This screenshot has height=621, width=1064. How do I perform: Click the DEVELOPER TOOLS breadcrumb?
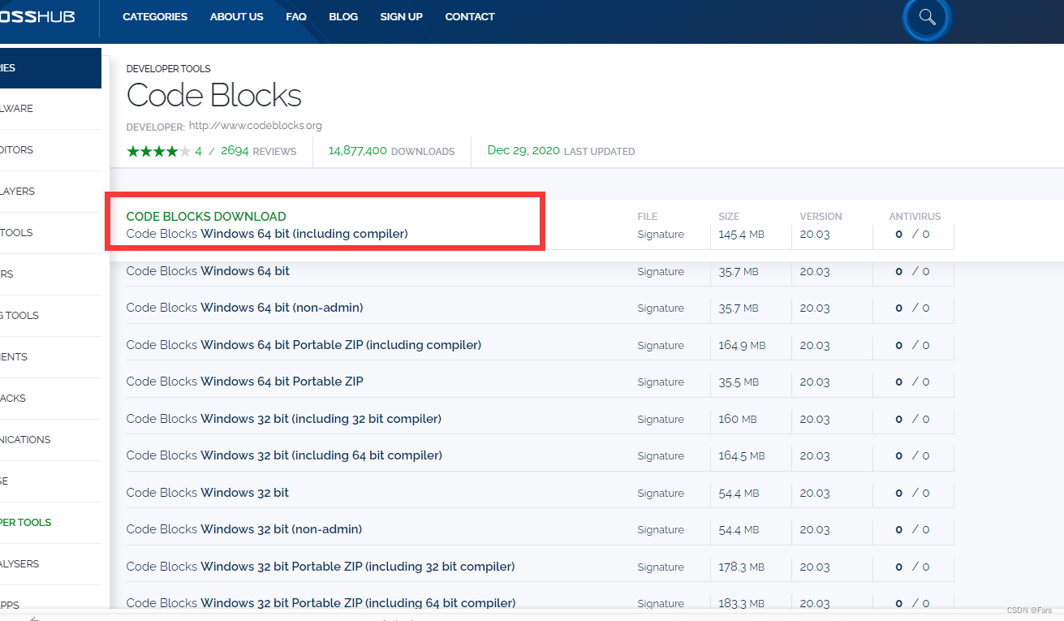point(168,69)
